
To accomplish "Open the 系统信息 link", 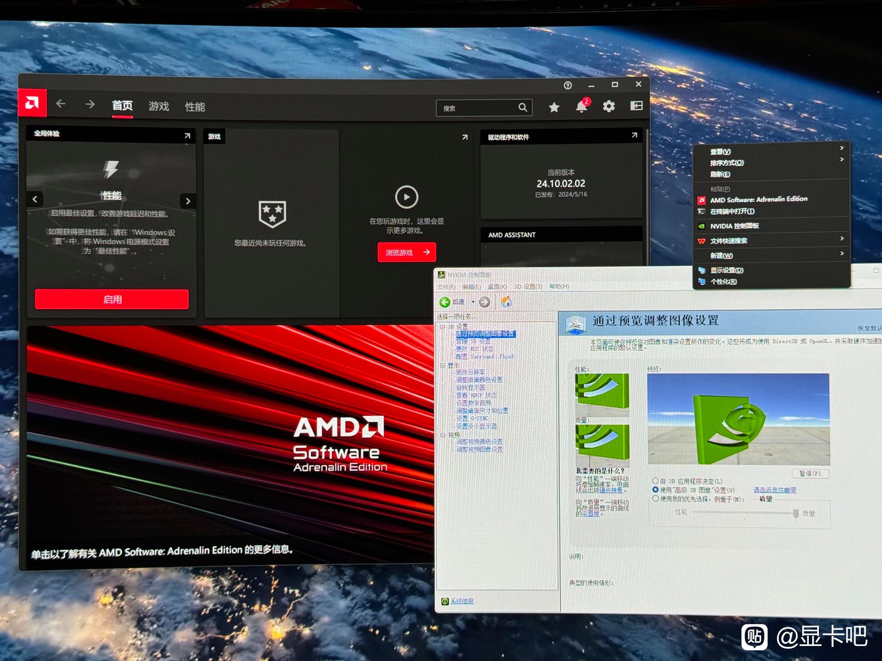I will click(462, 601).
